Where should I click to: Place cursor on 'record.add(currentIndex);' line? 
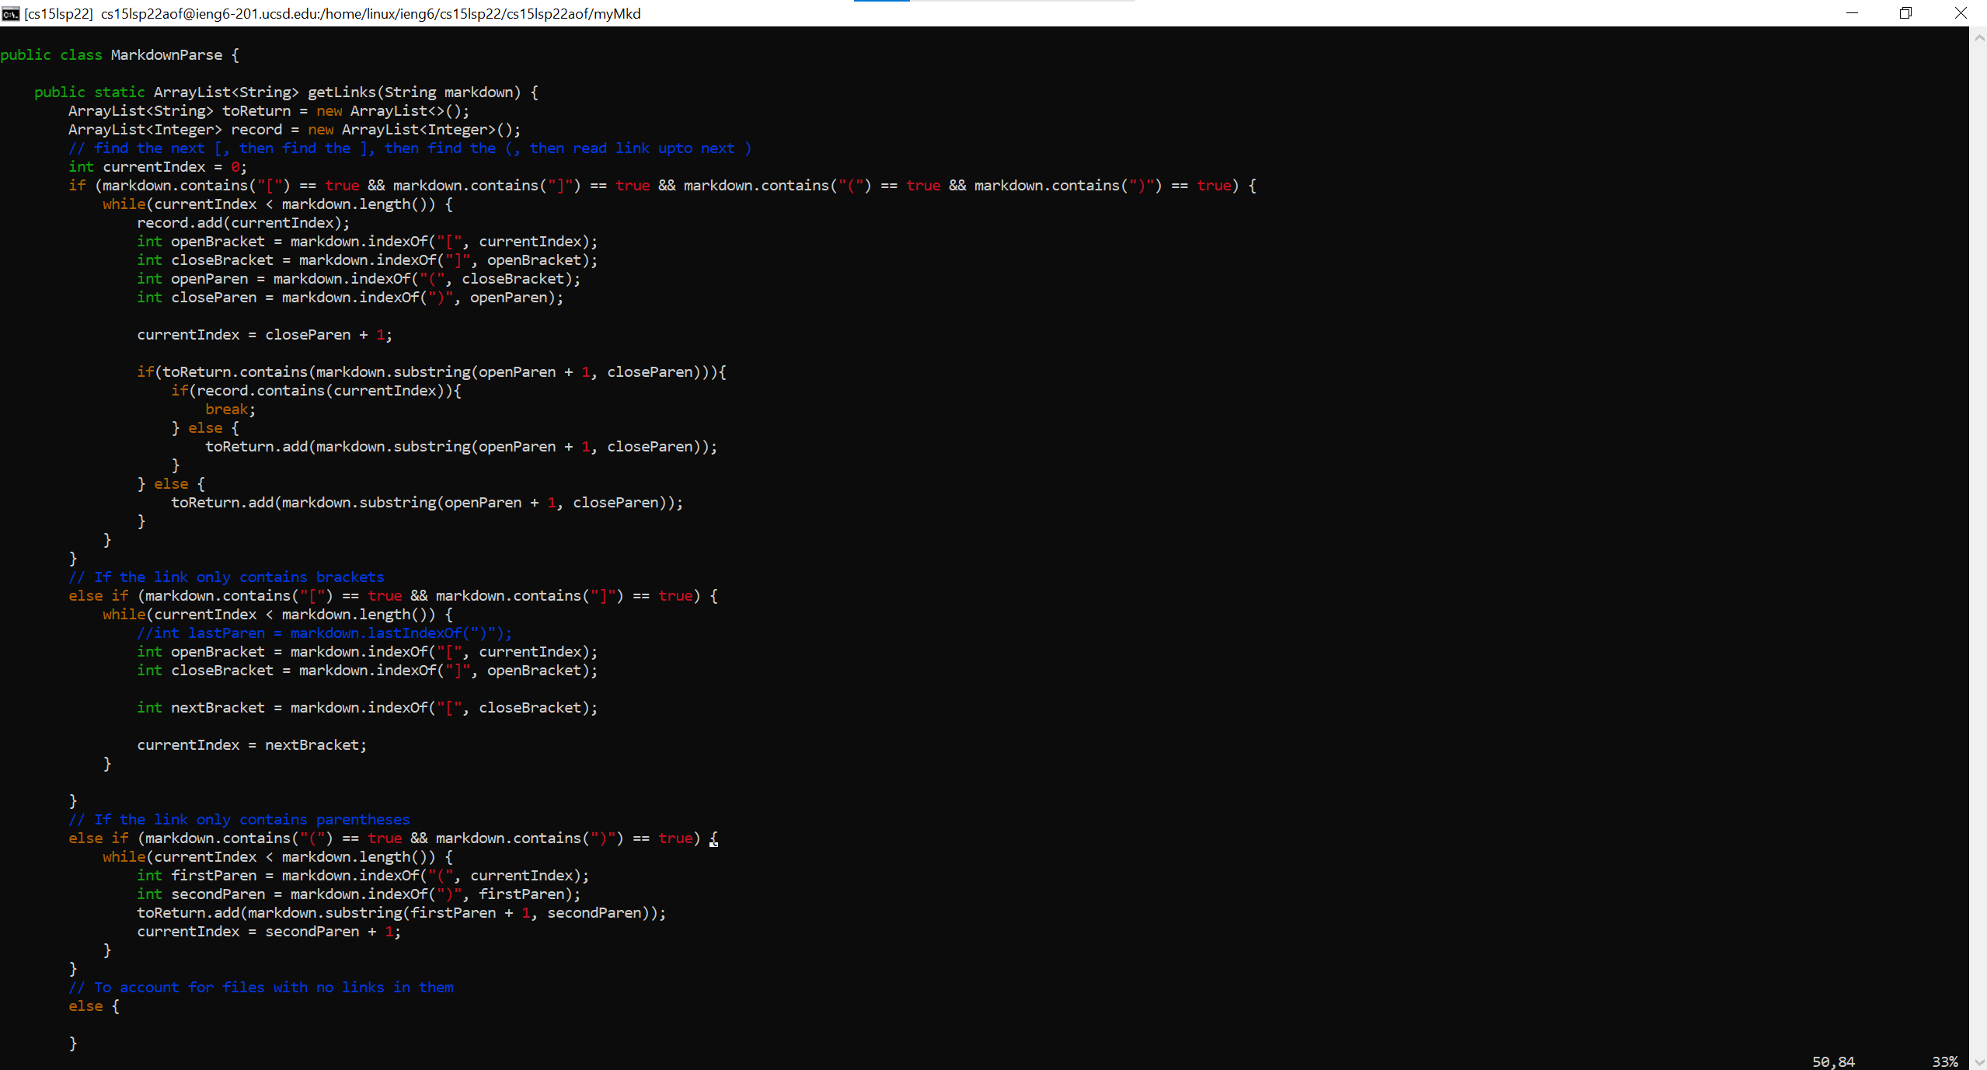click(242, 223)
